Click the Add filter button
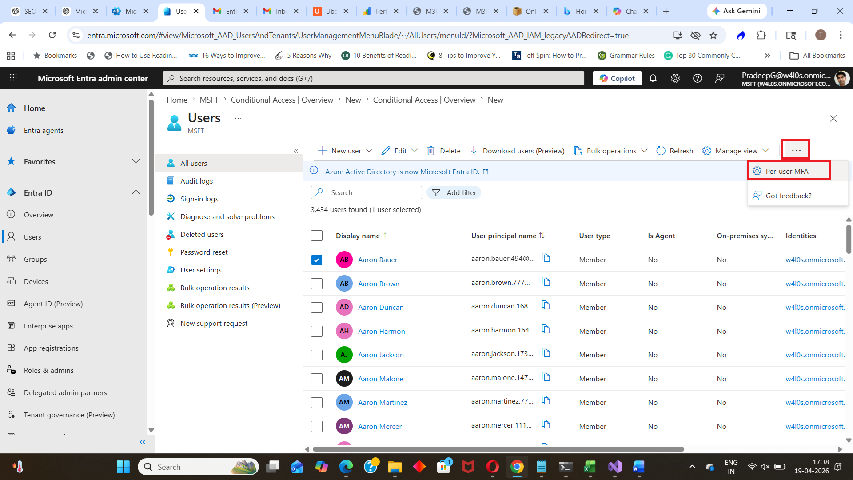This screenshot has width=853, height=480. click(454, 192)
